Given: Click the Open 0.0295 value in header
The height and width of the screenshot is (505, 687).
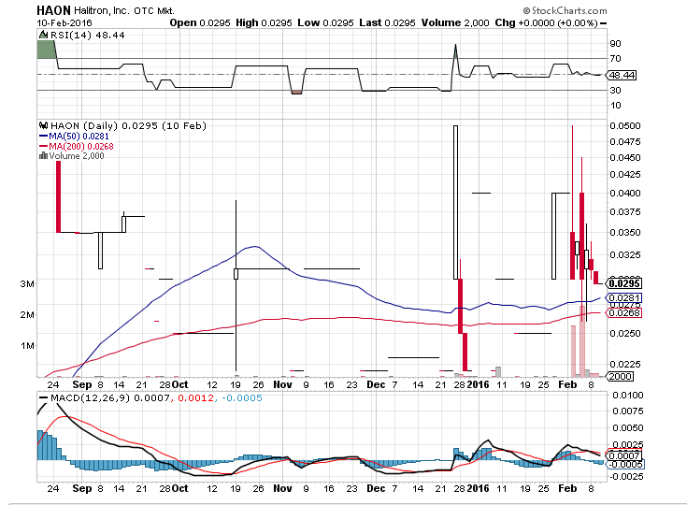Looking at the screenshot, I should pyautogui.click(x=200, y=22).
